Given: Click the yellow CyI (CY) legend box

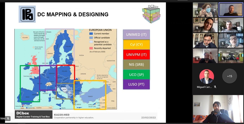Looking at the screenshot, I should tap(136, 44).
